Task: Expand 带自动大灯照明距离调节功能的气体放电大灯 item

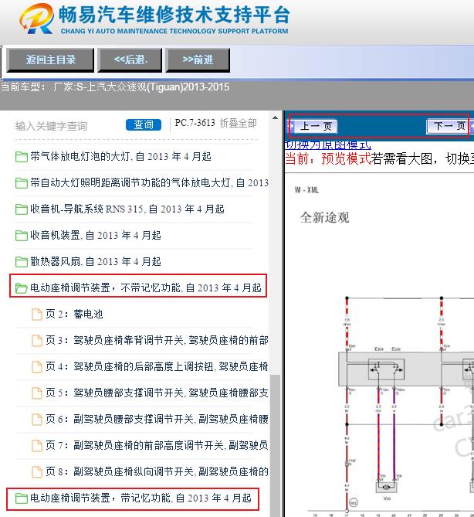Action: [x=149, y=182]
